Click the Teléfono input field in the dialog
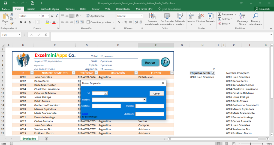The image size is (274, 145). [106, 106]
